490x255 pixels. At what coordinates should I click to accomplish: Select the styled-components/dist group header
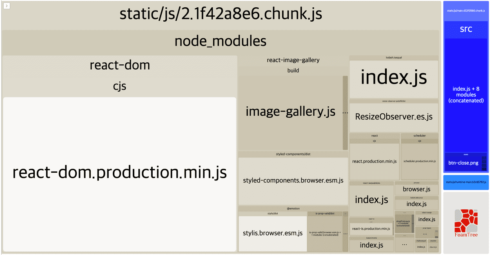[x=293, y=154]
